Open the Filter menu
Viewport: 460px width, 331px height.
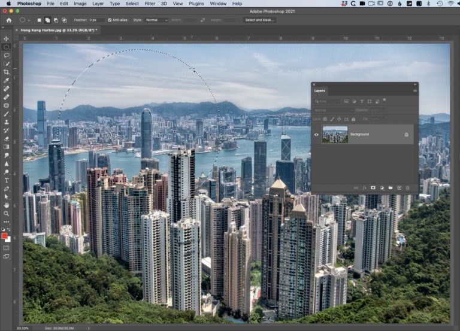click(x=150, y=4)
